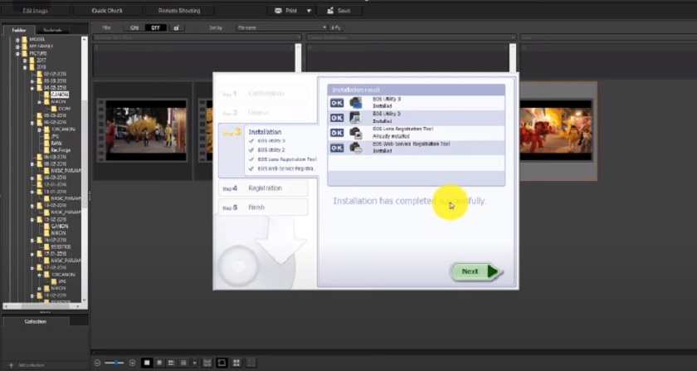Click the Installation result header
Screen dimensions: 697x371
coord(416,90)
